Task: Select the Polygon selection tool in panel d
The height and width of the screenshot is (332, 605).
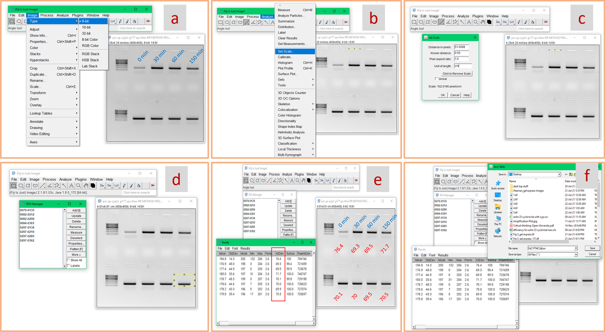Action: pyautogui.click(x=28, y=186)
